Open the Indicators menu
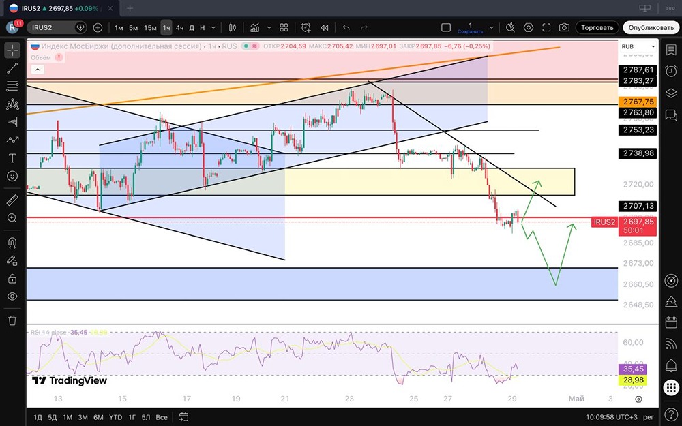The image size is (682, 426). (255, 27)
